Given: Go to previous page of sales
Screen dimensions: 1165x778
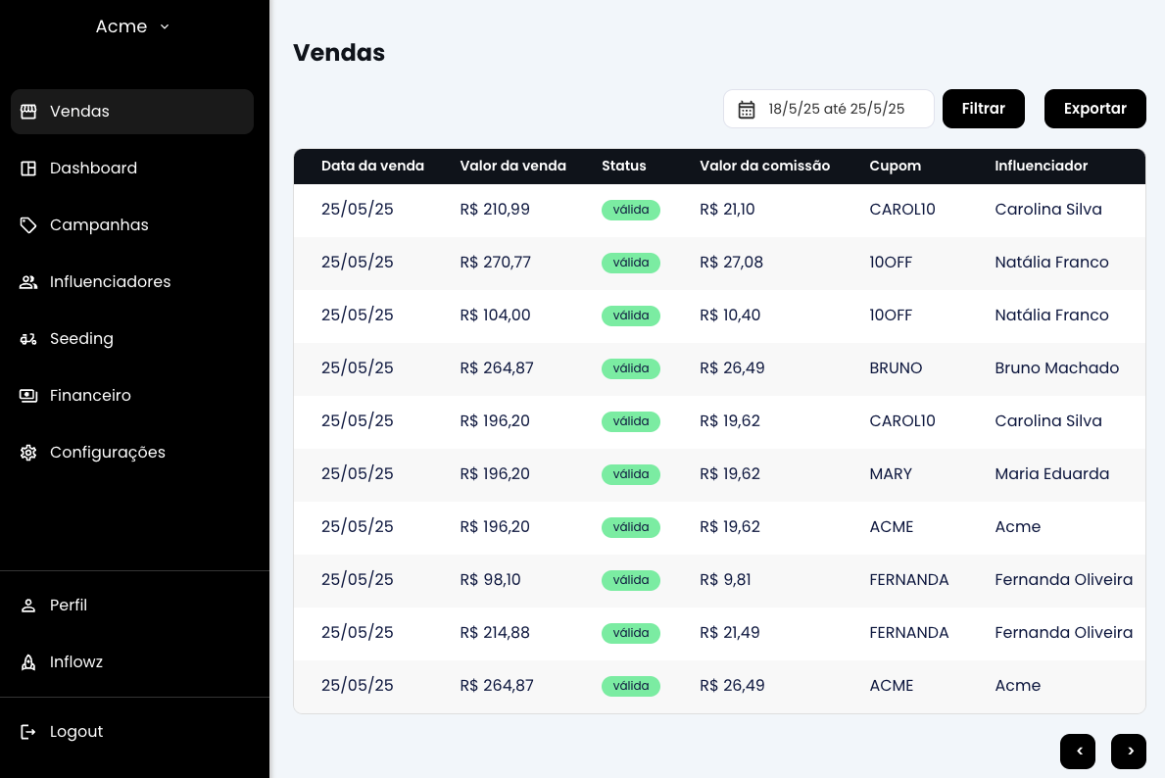Looking at the screenshot, I should 1078,752.
